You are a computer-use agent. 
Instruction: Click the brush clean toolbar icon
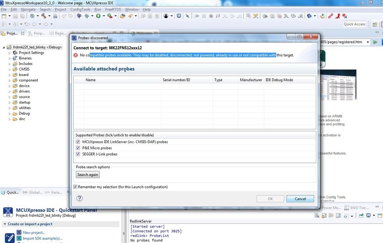(x=130, y=16)
